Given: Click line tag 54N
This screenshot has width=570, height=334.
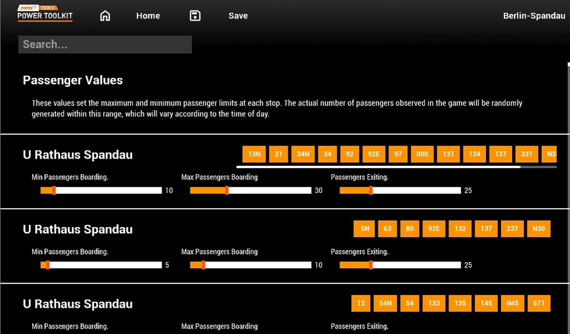Looking at the screenshot, I should (385, 303).
